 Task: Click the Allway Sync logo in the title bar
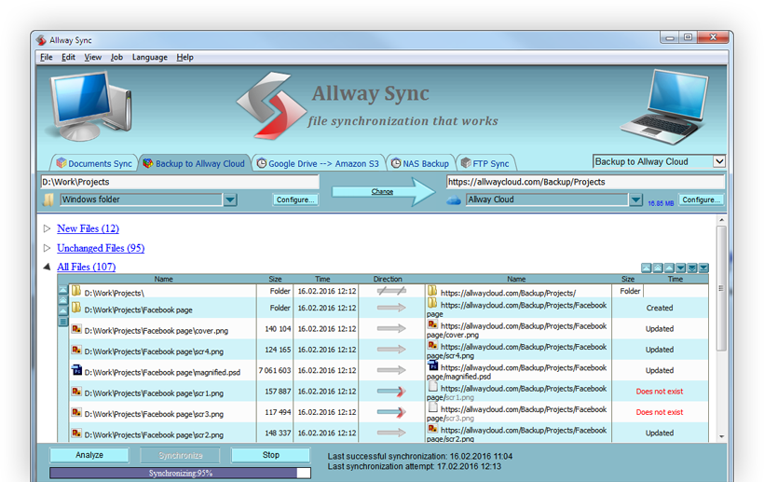[41, 40]
